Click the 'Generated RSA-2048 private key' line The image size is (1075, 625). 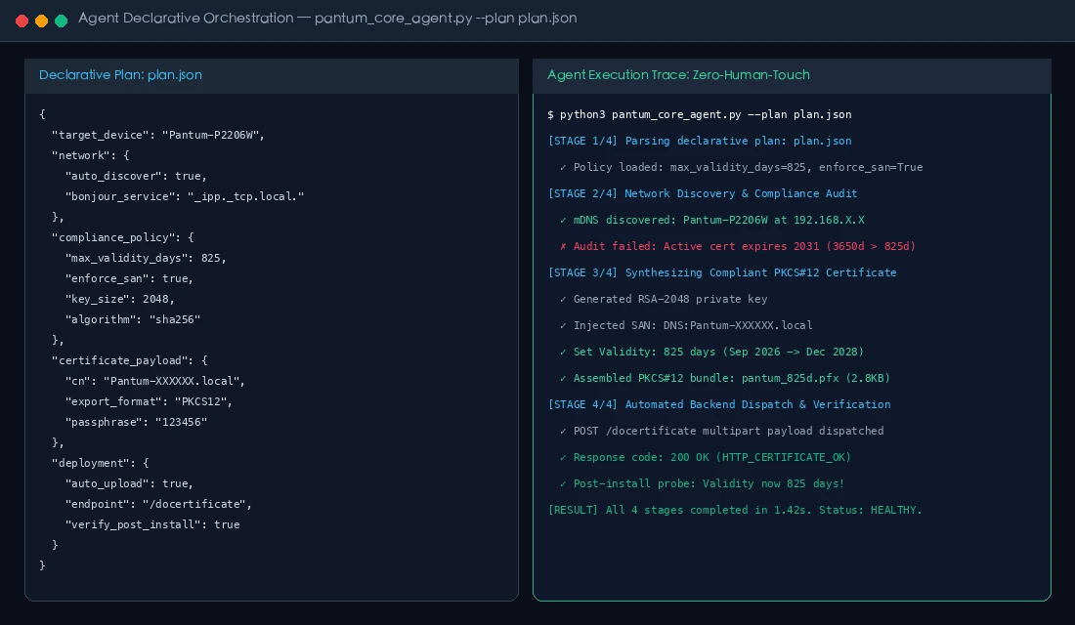tap(664, 300)
